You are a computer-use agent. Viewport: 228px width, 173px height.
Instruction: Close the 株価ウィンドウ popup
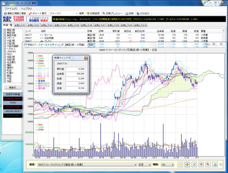click(x=86, y=58)
